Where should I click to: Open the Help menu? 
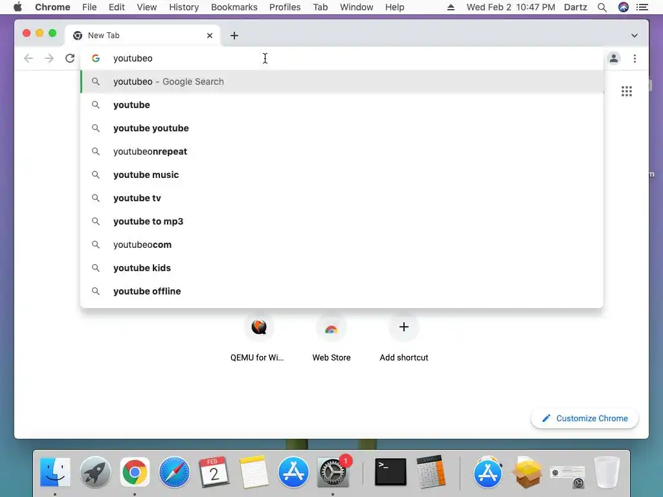(x=394, y=7)
